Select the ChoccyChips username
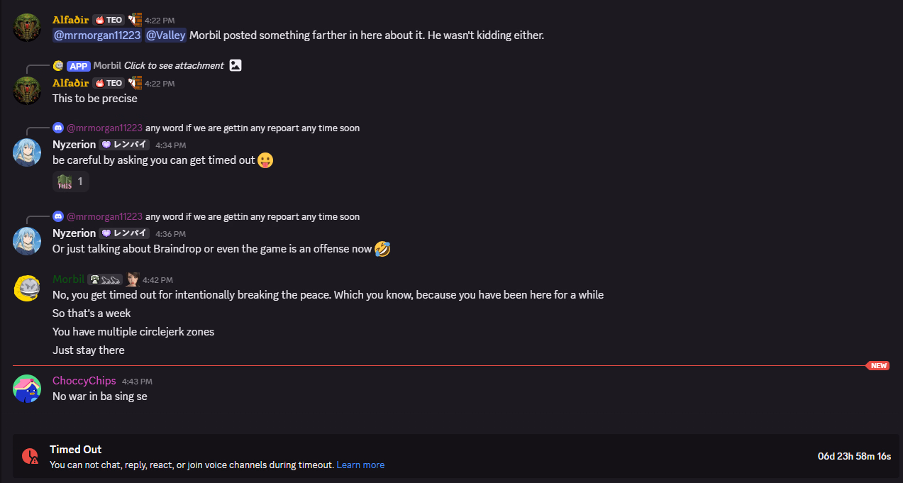Viewport: 903px width, 483px height. [84, 381]
